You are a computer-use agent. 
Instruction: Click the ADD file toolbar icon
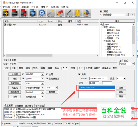[x=6, y=13]
